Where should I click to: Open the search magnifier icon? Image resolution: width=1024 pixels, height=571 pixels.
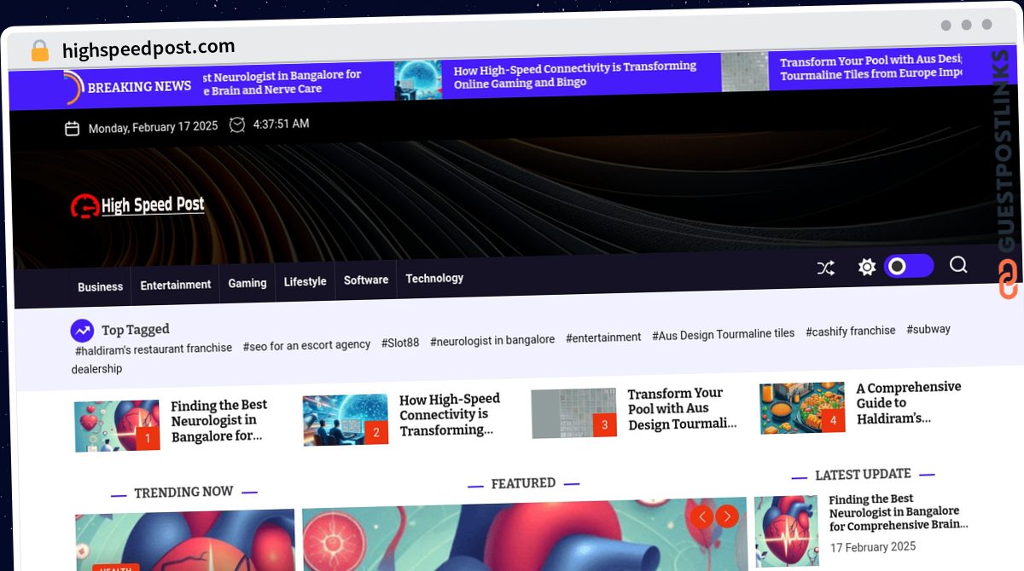[958, 265]
